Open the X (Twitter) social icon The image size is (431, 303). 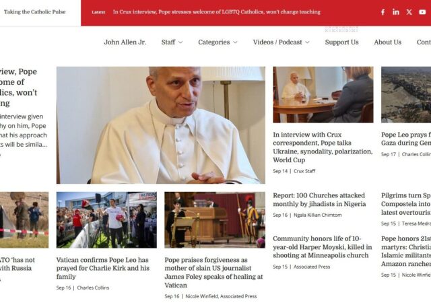pos(409,12)
